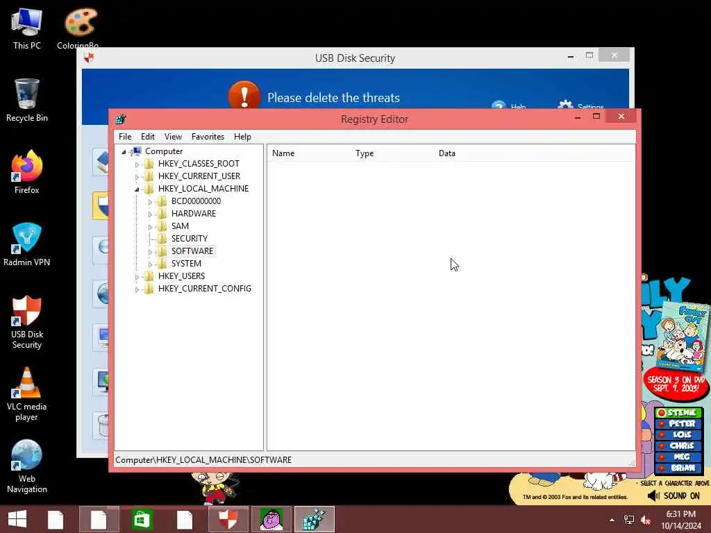Expand the BCD00000000 key arrow
Image resolution: width=711 pixels, height=533 pixels.
point(150,202)
